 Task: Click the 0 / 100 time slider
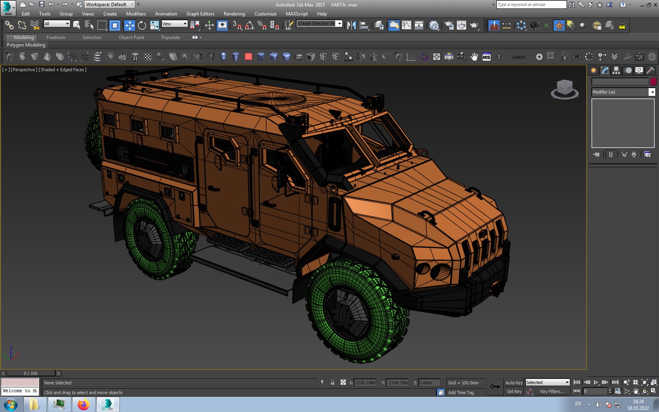click(x=31, y=373)
